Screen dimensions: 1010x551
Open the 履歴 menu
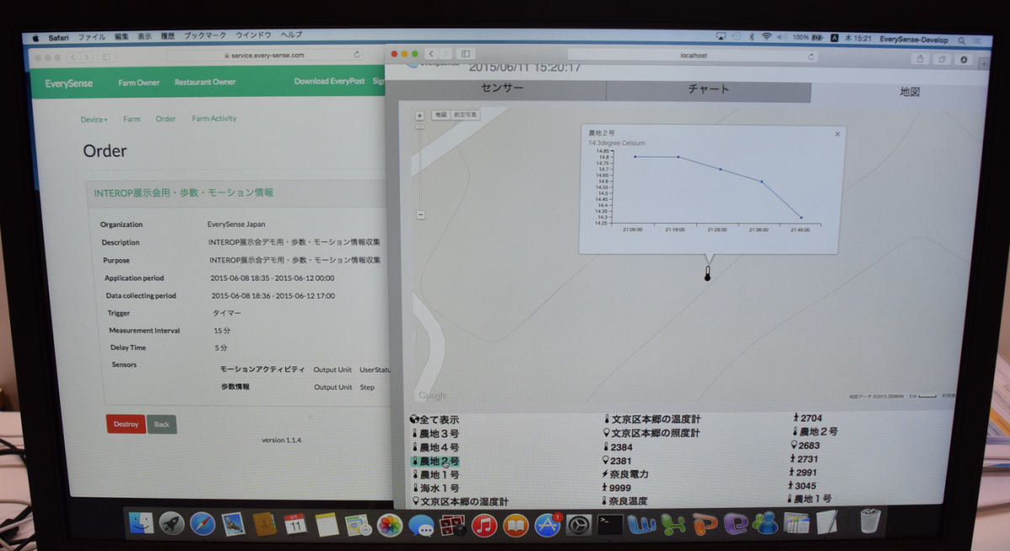pos(167,36)
